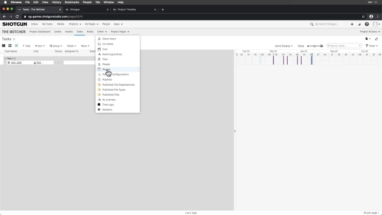Expand All Pages dropdown
Viewport: 382px width, 215px height.
[92, 24]
